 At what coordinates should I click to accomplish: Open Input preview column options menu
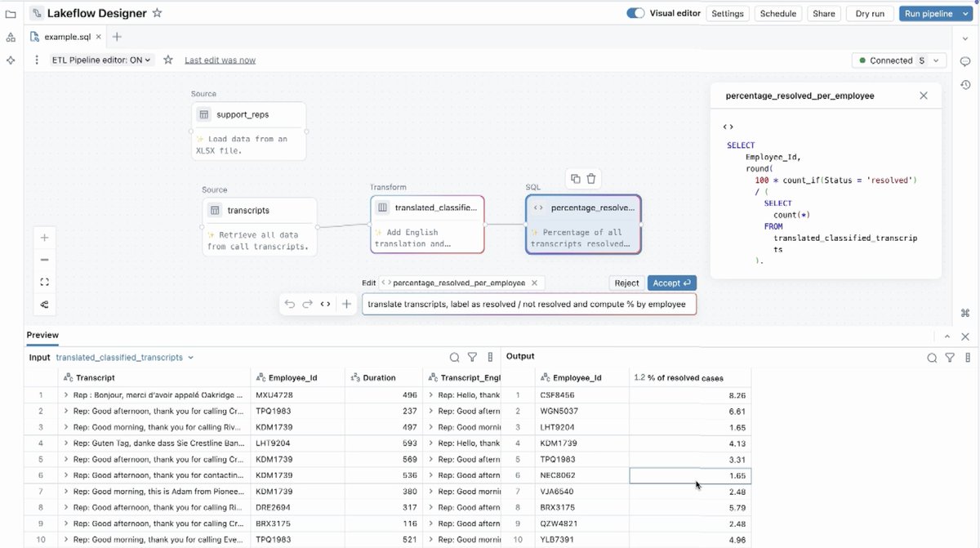pyautogui.click(x=490, y=357)
